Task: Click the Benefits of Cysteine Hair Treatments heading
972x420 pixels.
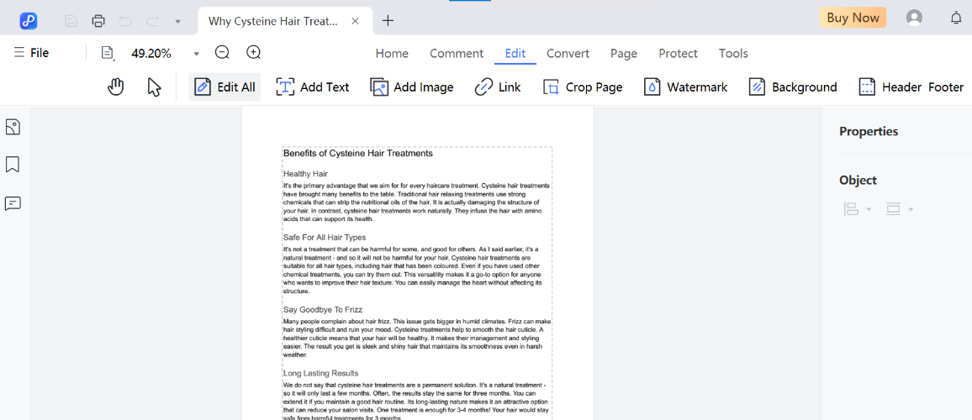Action: point(357,153)
